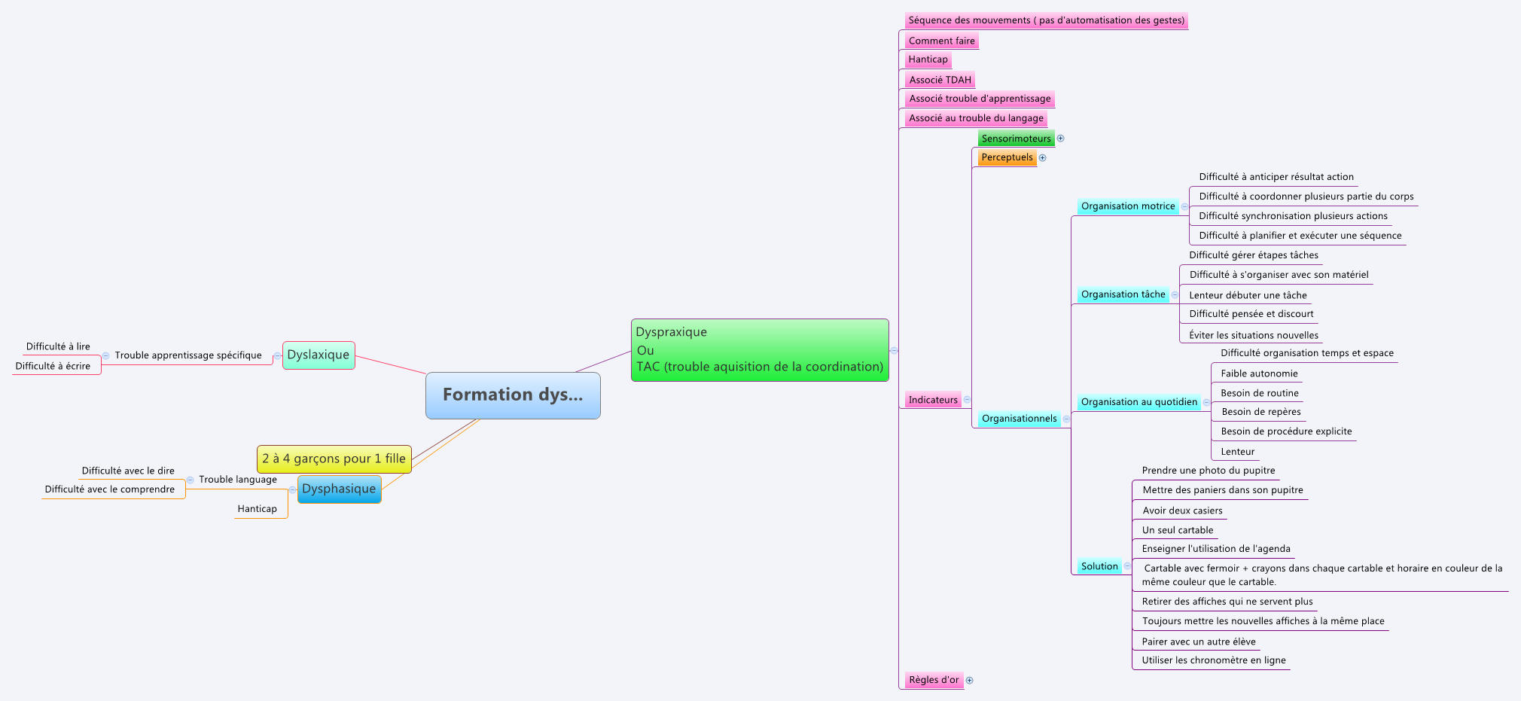Image resolution: width=1521 pixels, height=701 pixels.
Task: Expand the Perceptuels branch
Action: pyautogui.click(x=1043, y=157)
